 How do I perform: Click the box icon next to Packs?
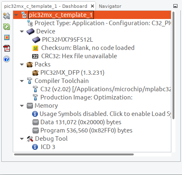click(x=30, y=64)
